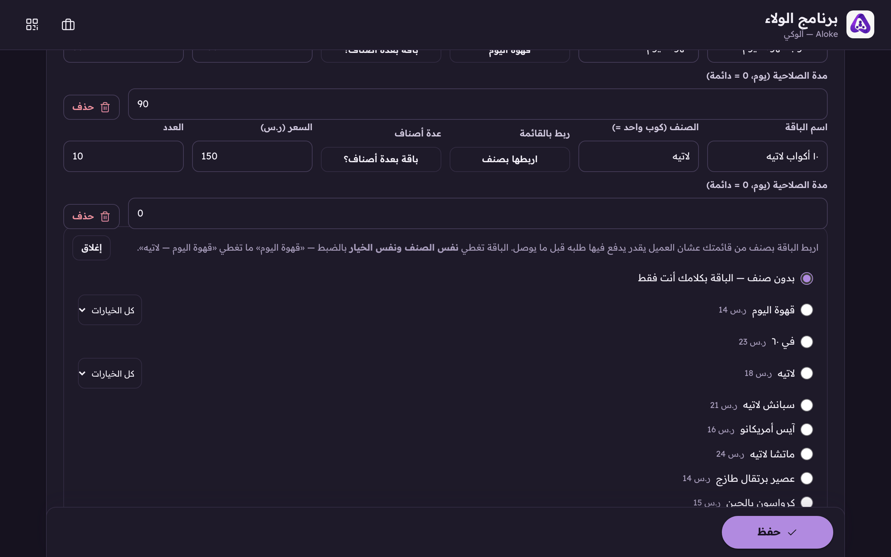
Task: Edit validity days field showing 0
Action: point(478,213)
